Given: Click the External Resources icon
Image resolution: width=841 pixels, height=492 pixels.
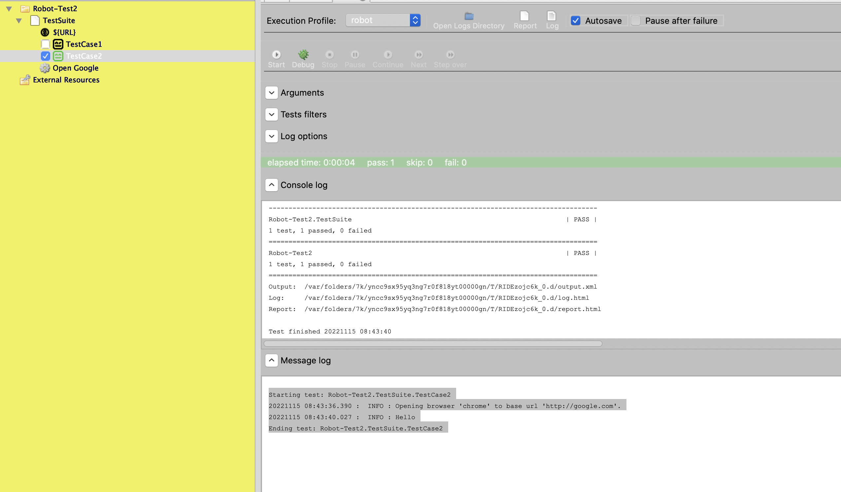Looking at the screenshot, I should coord(25,80).
